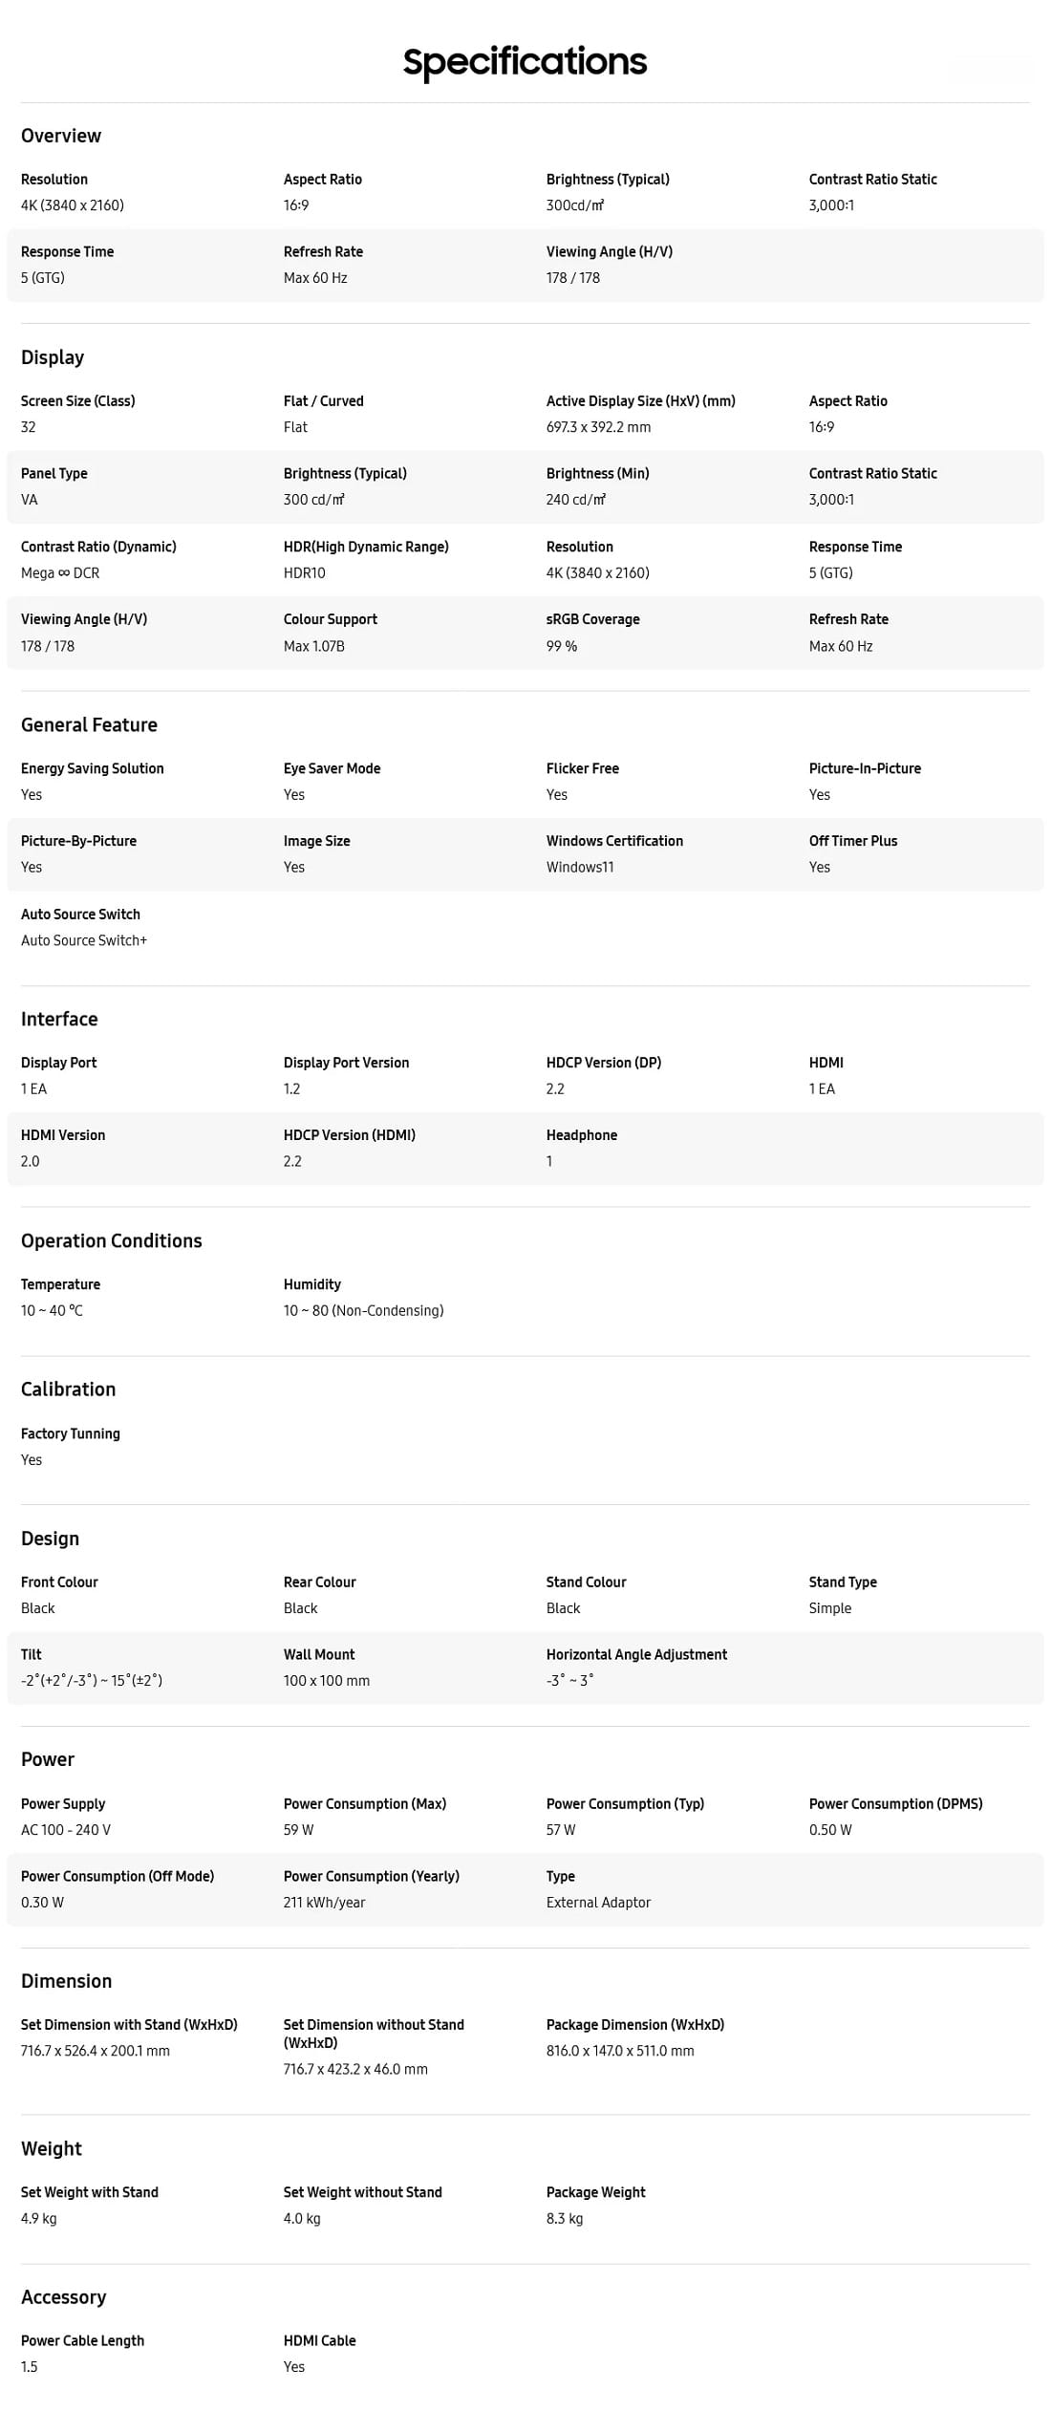
Task: Select the Overview section heading
Action: pos(61,136)
